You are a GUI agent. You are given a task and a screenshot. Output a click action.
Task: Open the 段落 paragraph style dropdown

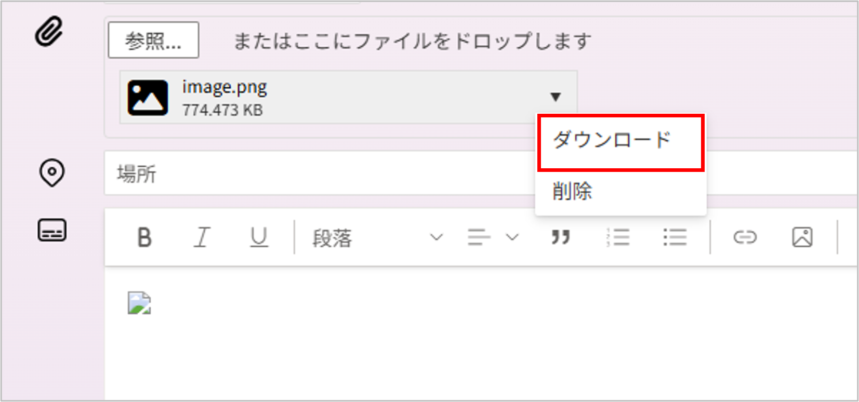coord(377,238)
